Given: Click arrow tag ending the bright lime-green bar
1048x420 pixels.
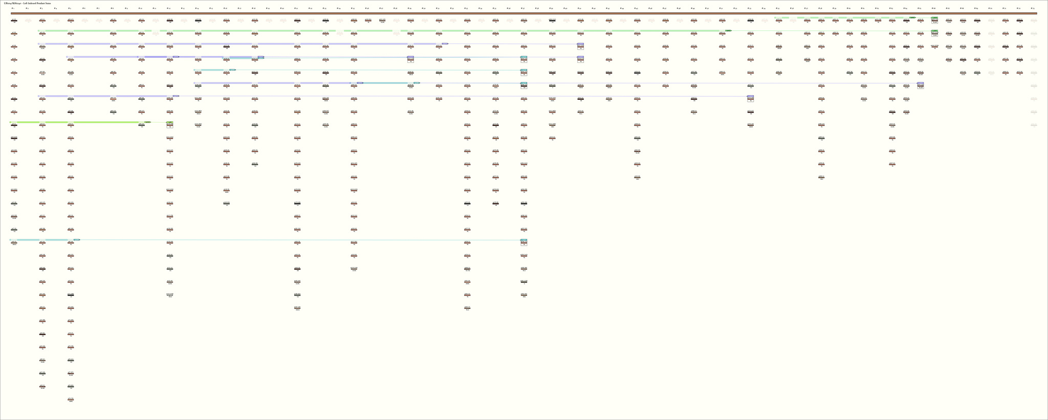Looking at the screenshot, I should [147, 122].
